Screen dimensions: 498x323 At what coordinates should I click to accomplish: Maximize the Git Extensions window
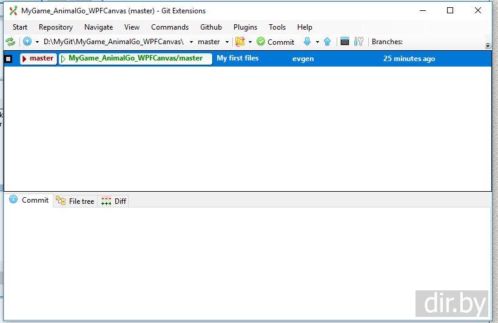450,10
